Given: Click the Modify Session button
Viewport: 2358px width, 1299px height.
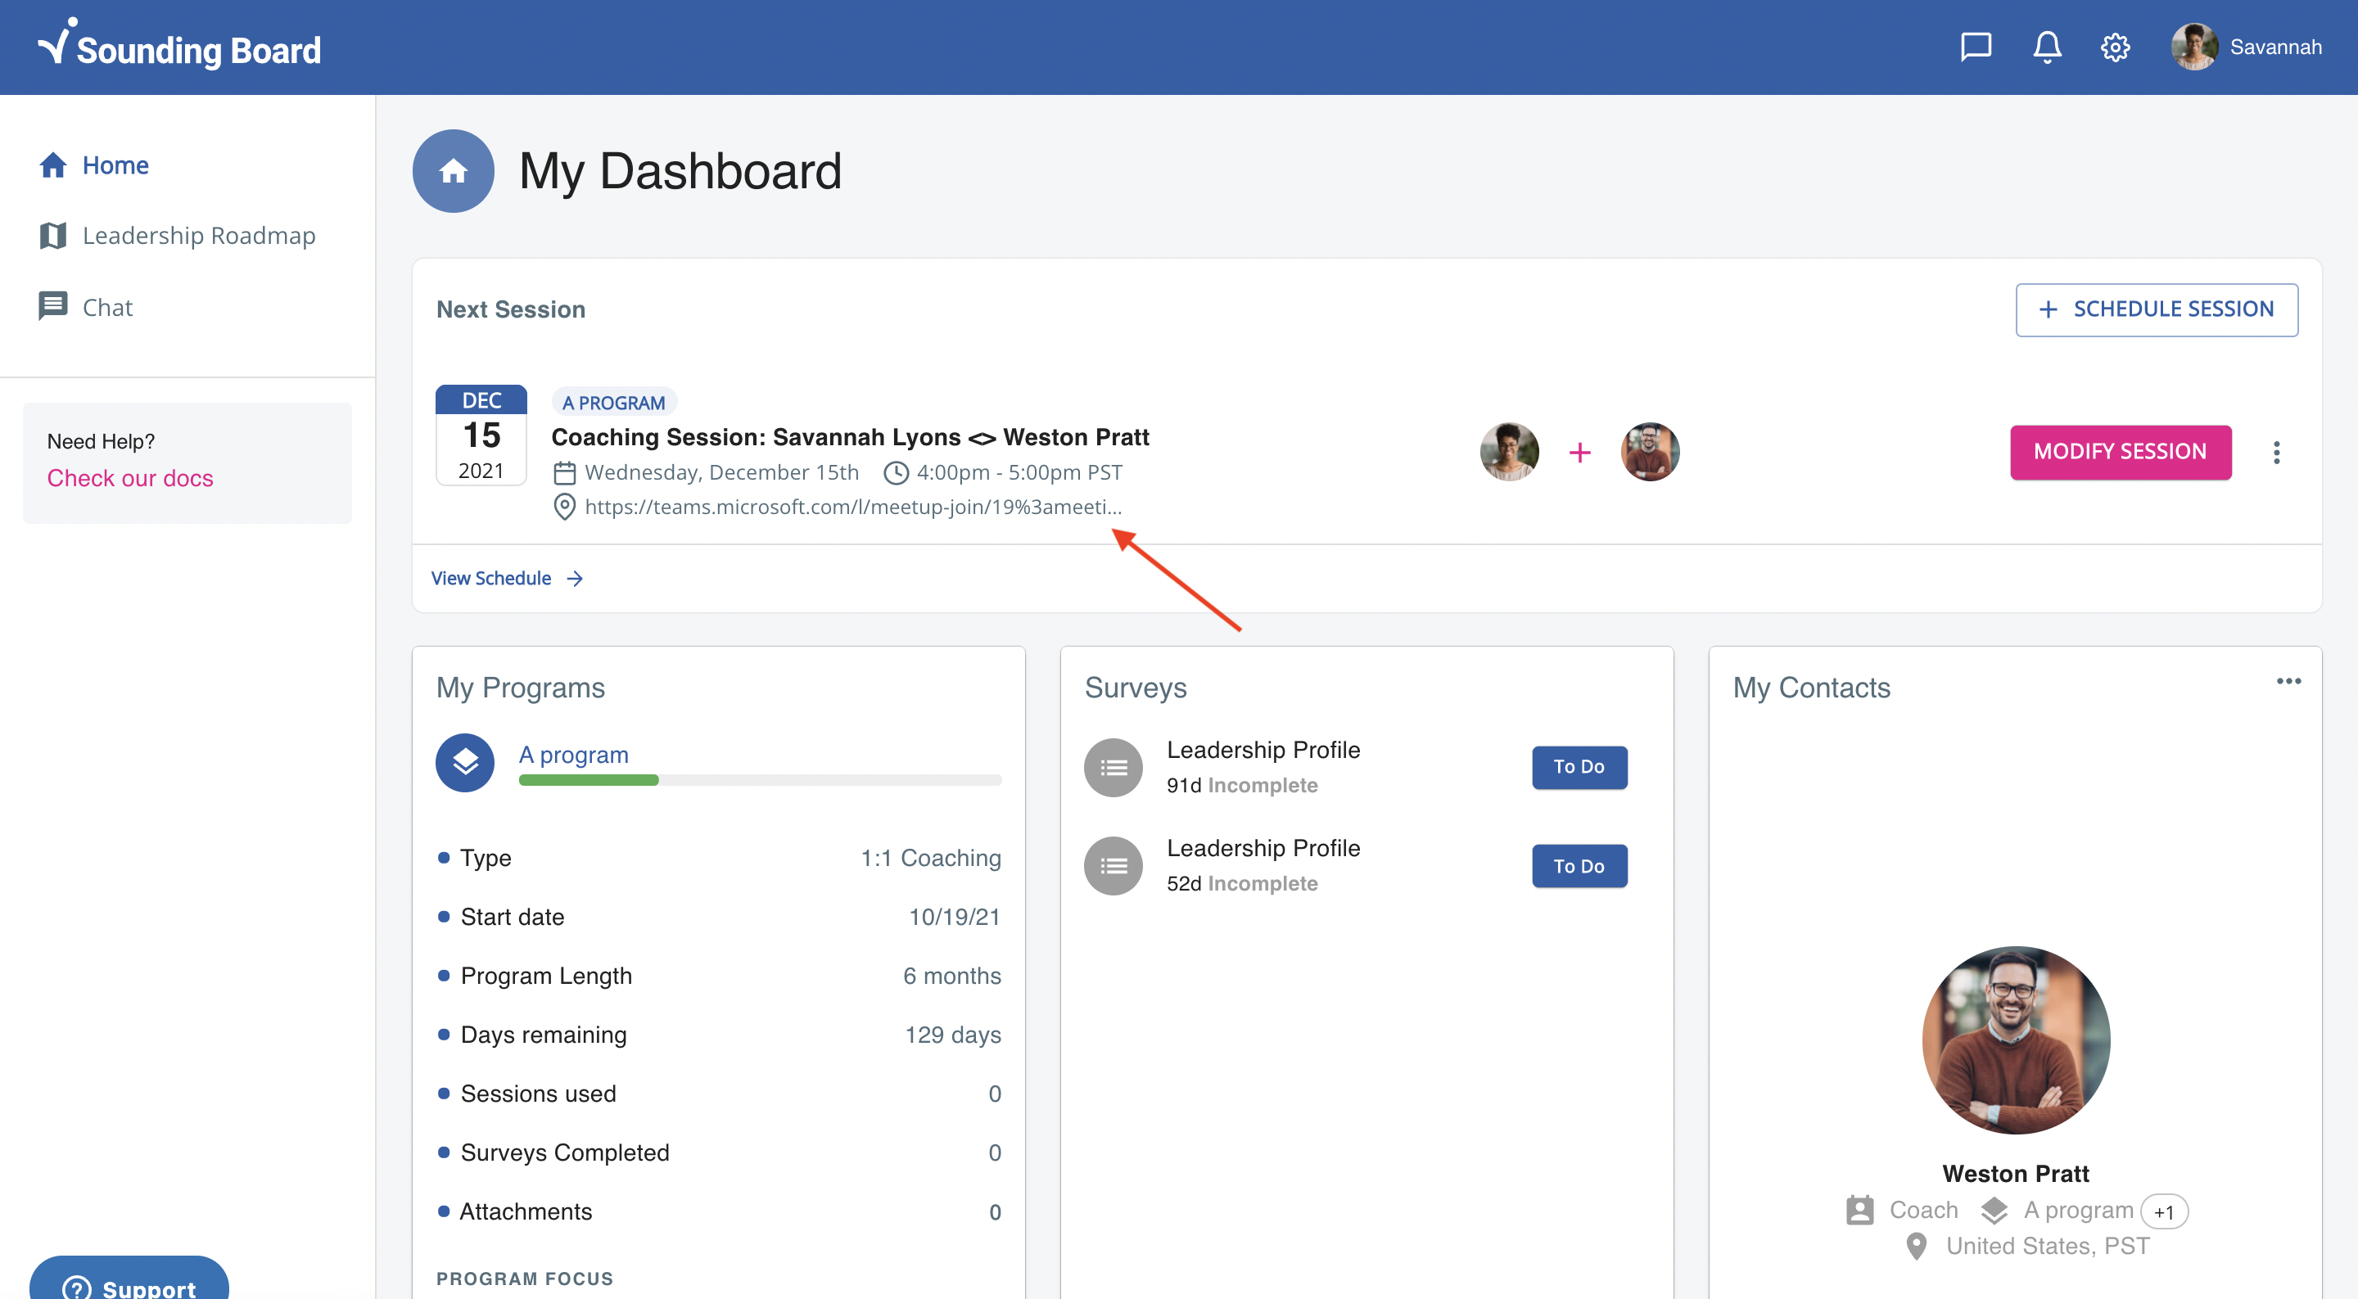Looking at the screenshot, I should click(2119, 452).
